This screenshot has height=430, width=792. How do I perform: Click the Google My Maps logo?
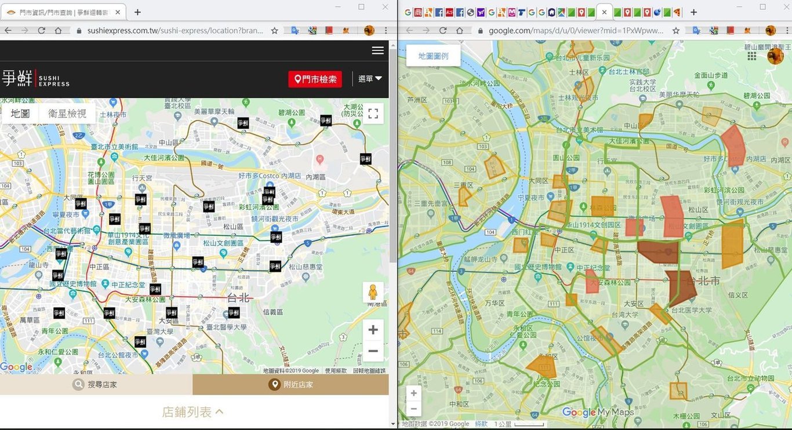pos(598,412)
